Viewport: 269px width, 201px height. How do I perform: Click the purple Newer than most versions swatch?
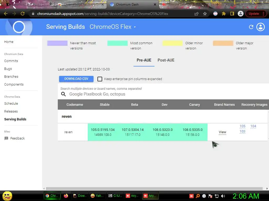(57, 43)
